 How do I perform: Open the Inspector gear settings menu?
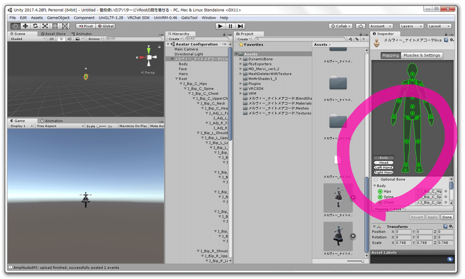pos(451,40)
